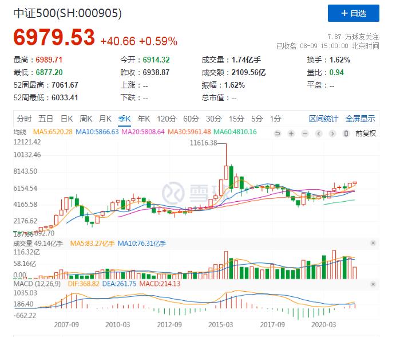Zoom in the chart with plus icon

click(291, 134)
